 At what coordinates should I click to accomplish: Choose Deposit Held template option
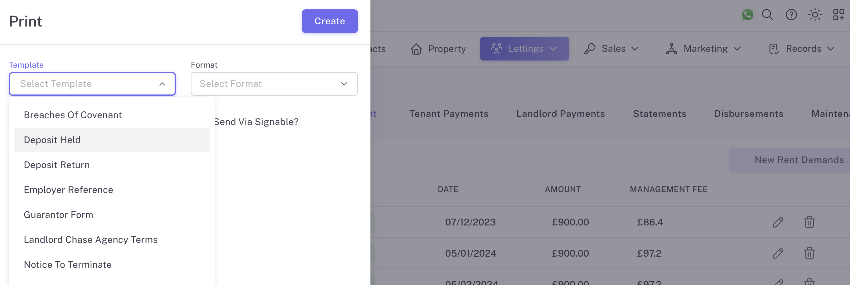point(52,140)
